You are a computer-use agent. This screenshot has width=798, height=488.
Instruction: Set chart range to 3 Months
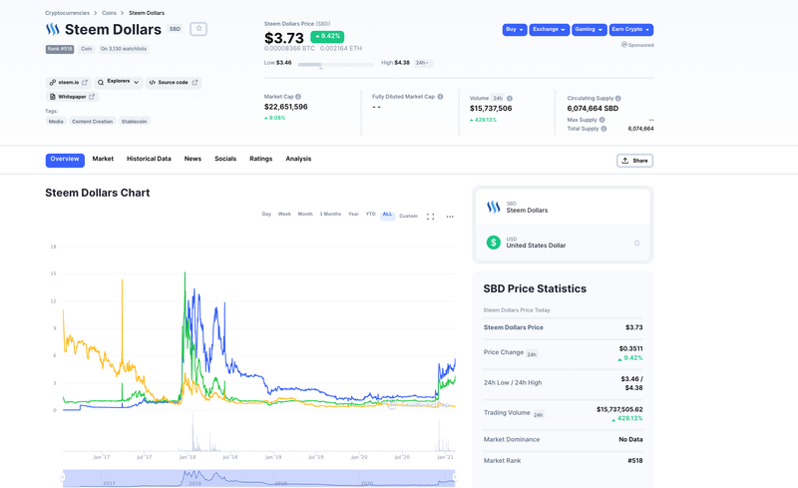(x=330, y=215)
